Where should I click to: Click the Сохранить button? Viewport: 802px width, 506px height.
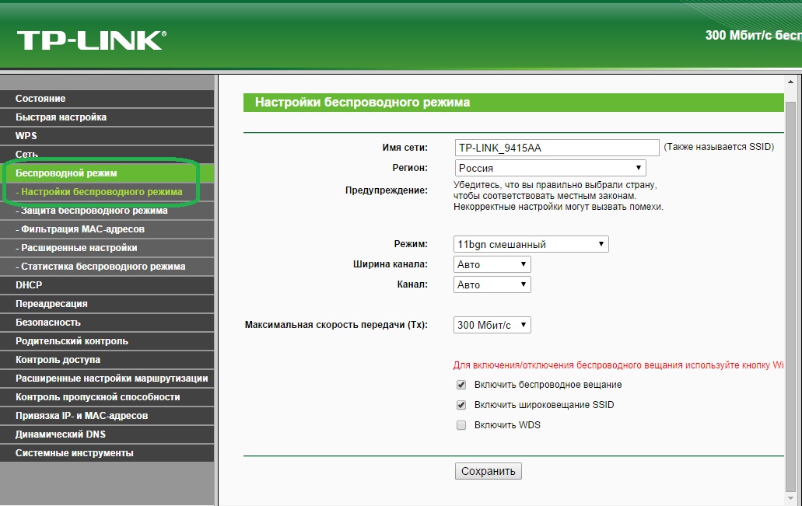(489, 471)
